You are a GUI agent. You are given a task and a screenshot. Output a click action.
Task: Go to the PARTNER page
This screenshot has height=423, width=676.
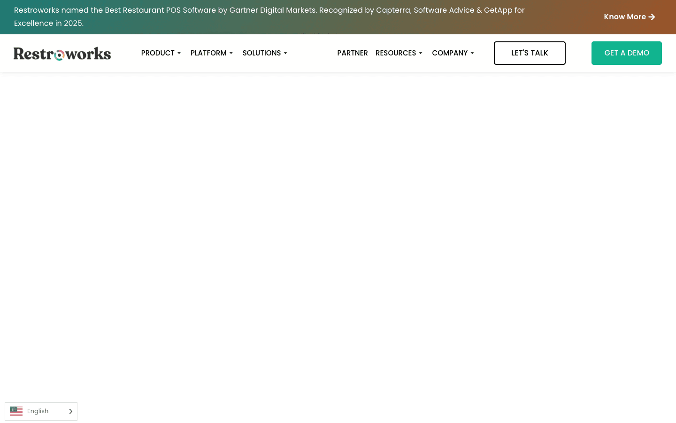(x=353, y=53)
